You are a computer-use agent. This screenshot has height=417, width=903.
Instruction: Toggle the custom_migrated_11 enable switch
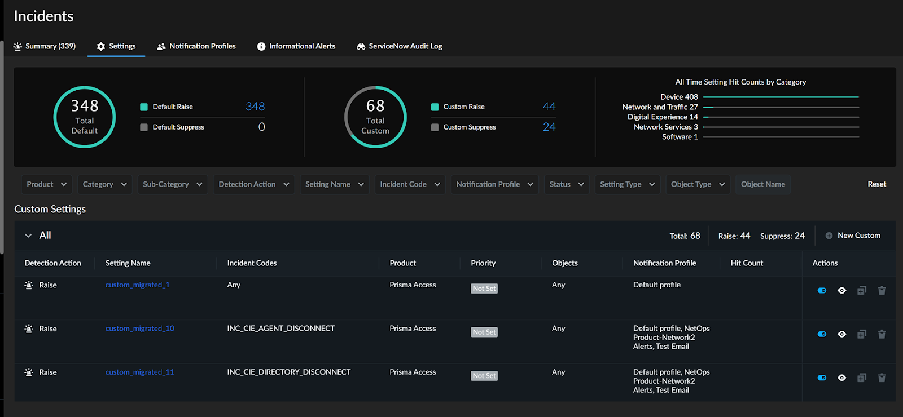pos(822,378)
